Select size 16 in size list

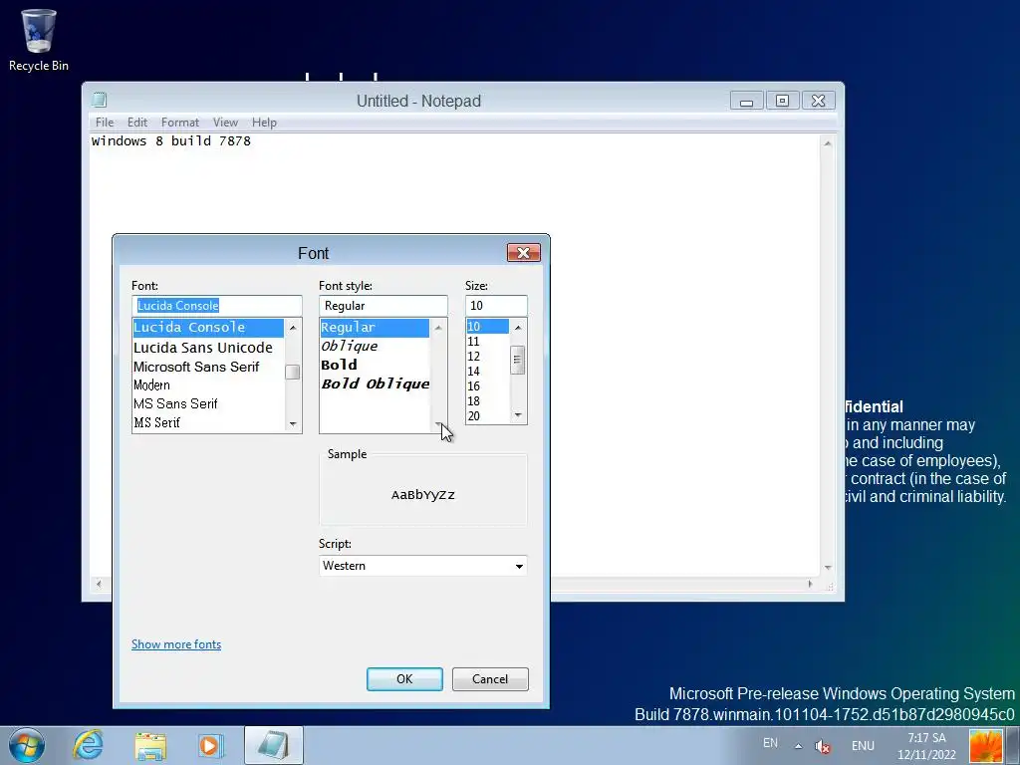[x=487, y=386]
